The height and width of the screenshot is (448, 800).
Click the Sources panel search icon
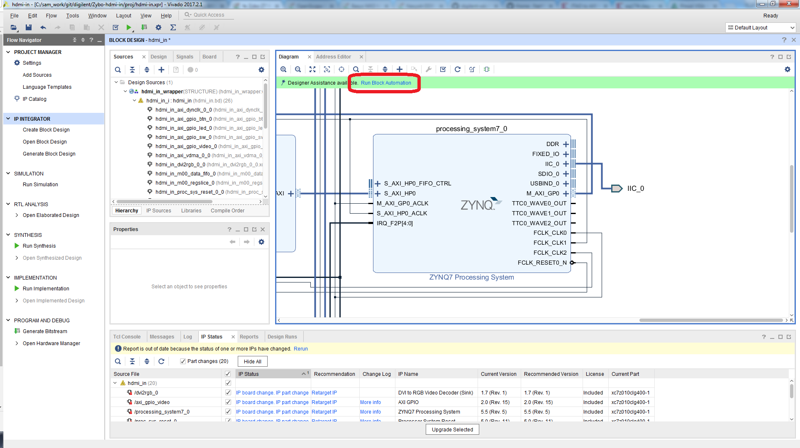[118, 70]
